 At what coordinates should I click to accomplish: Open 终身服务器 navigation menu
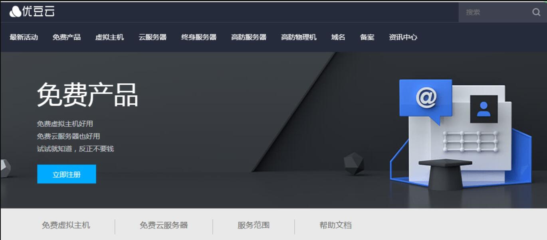pyautogui.click(x=199, y=37)
